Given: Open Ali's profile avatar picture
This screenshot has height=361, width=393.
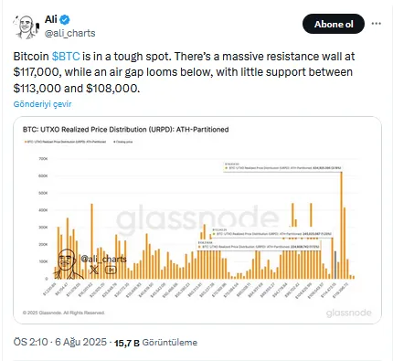Looking at the screenshot, I should click(x=27, y=27).
